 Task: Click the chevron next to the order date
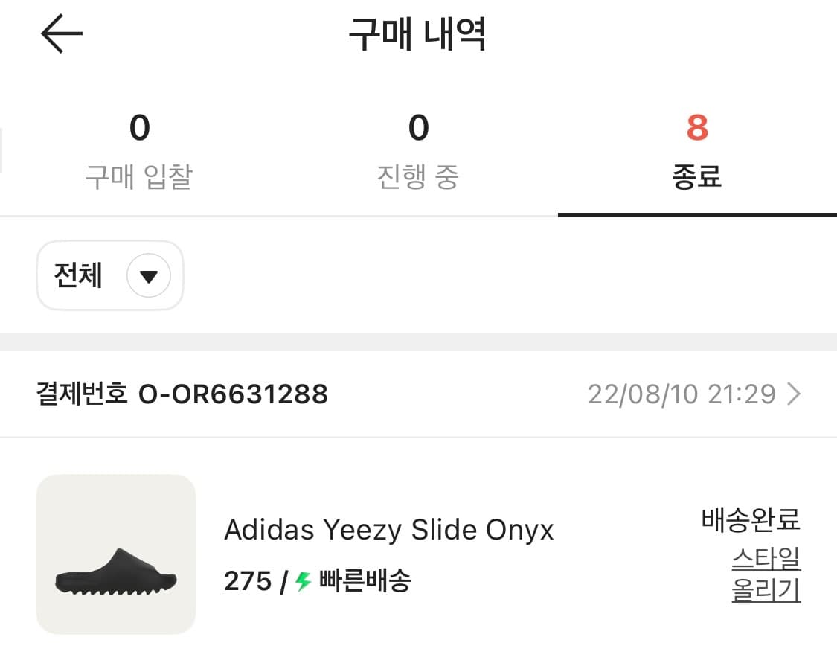point(795,394)
